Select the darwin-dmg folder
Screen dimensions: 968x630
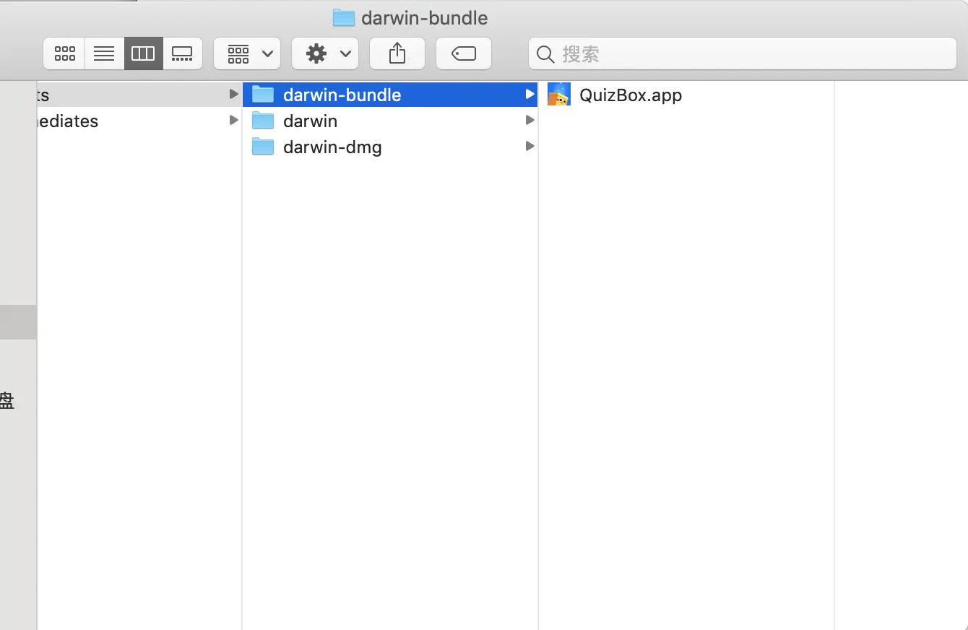(390, 147)
